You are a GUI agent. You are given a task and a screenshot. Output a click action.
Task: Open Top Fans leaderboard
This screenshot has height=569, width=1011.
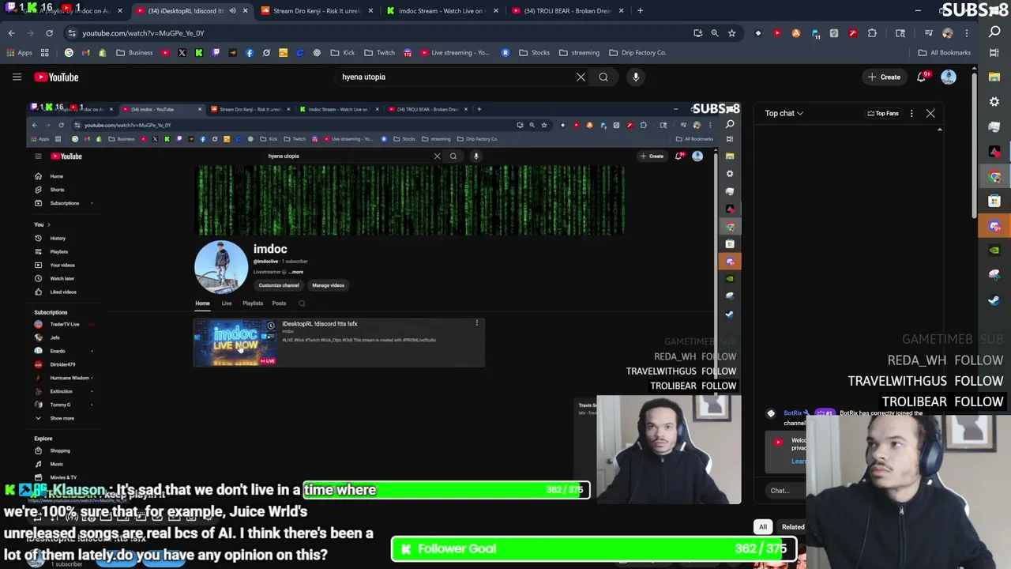tap(883, 113)
